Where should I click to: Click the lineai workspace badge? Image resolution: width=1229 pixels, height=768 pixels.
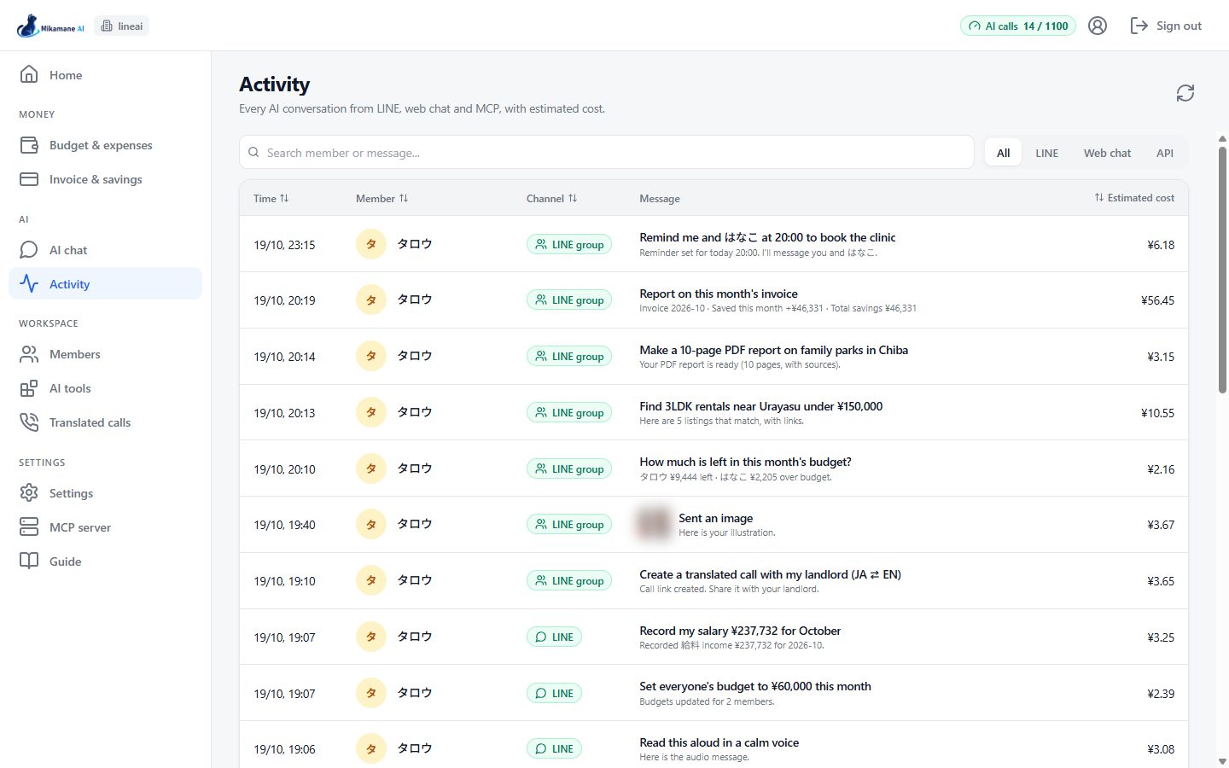pyautogui.click(x=122, y=26)
